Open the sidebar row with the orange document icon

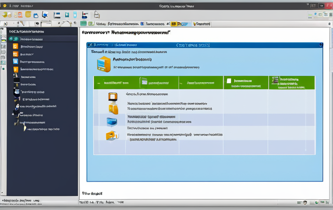[x=43, y=46]
